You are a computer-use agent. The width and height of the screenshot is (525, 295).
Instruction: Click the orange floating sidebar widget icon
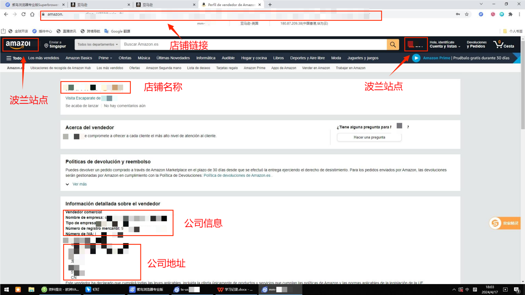pos(495,223)
